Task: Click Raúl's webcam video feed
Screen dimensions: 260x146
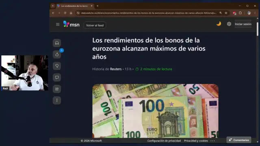Action: [25, 73]
